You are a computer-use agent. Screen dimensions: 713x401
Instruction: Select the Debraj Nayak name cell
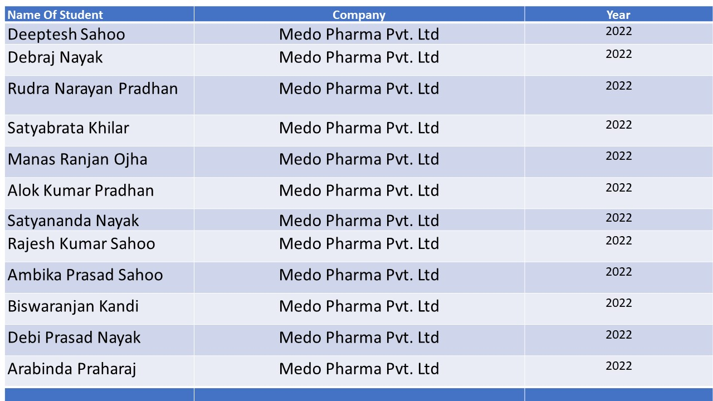click(x=100, y=60)
